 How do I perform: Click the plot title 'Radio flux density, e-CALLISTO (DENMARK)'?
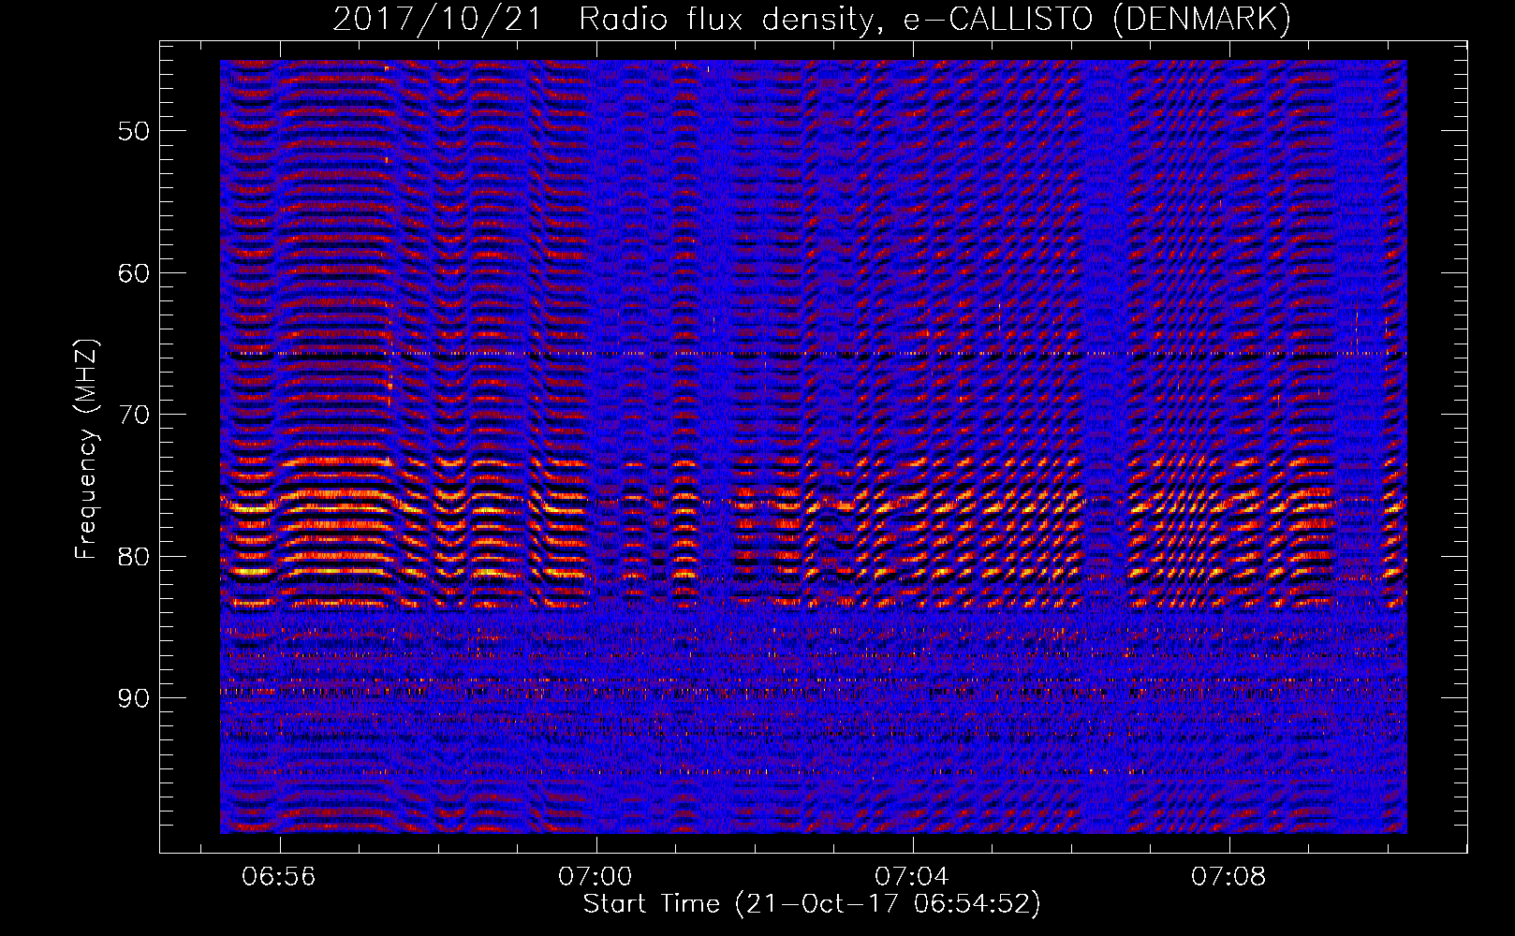[934, 20]
